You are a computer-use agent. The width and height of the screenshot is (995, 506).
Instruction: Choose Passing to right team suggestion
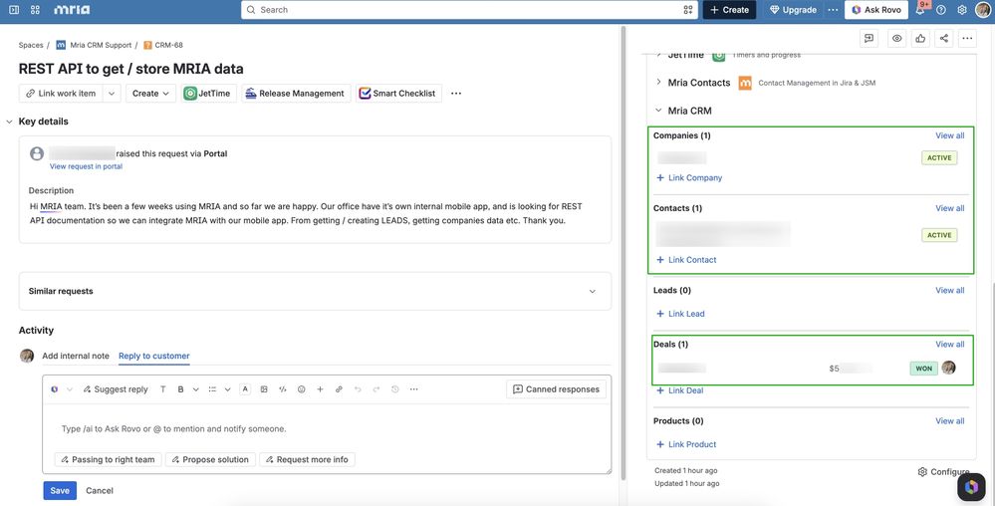(x=108, y=459)
